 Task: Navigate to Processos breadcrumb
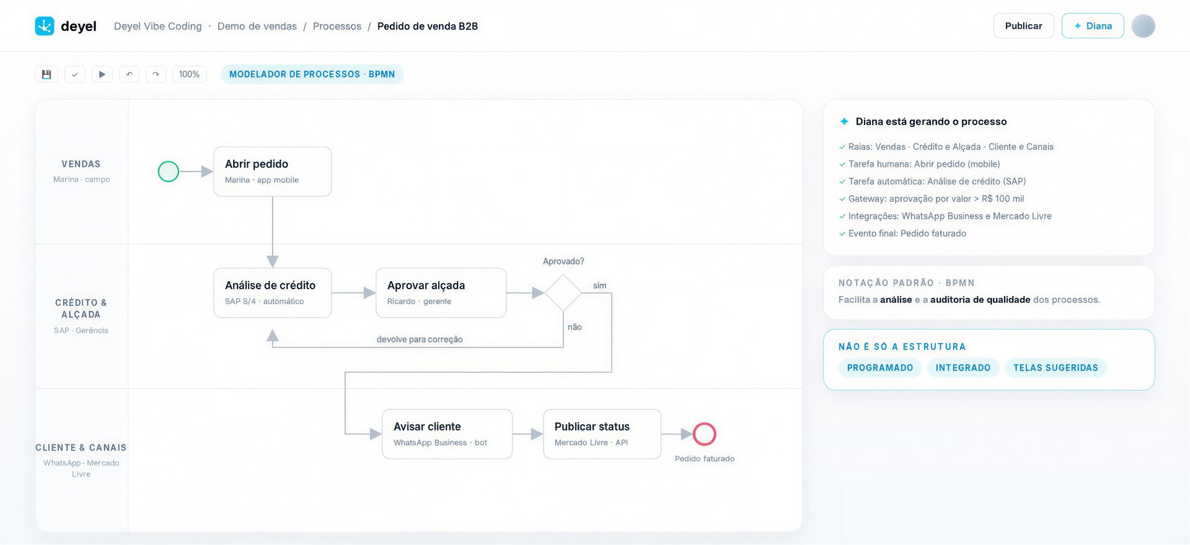[x=337, y=26]
